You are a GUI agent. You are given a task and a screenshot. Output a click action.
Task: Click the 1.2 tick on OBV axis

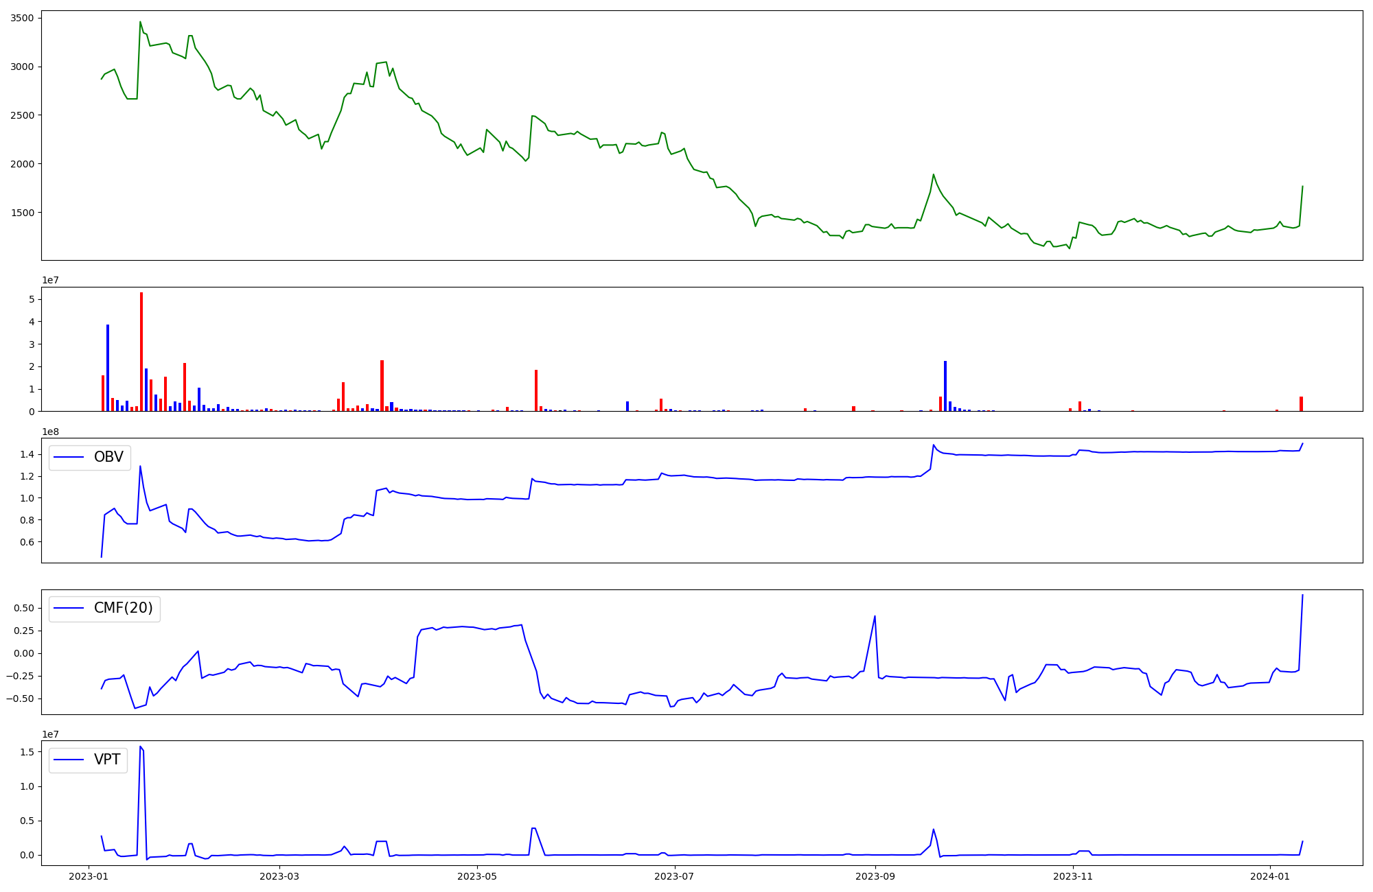pyautogui.click(x=27, y=476)
